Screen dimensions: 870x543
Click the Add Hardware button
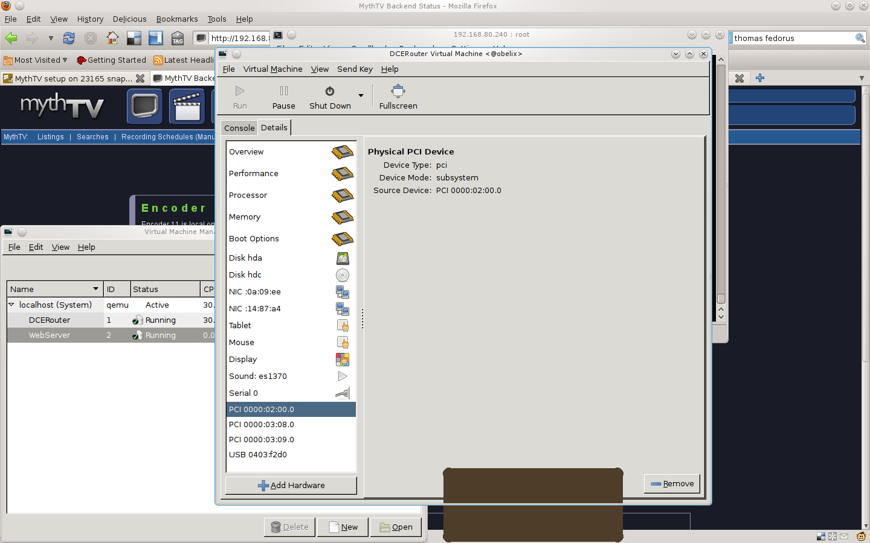point(291,486)
